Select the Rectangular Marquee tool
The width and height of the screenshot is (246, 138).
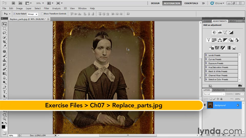4,29
